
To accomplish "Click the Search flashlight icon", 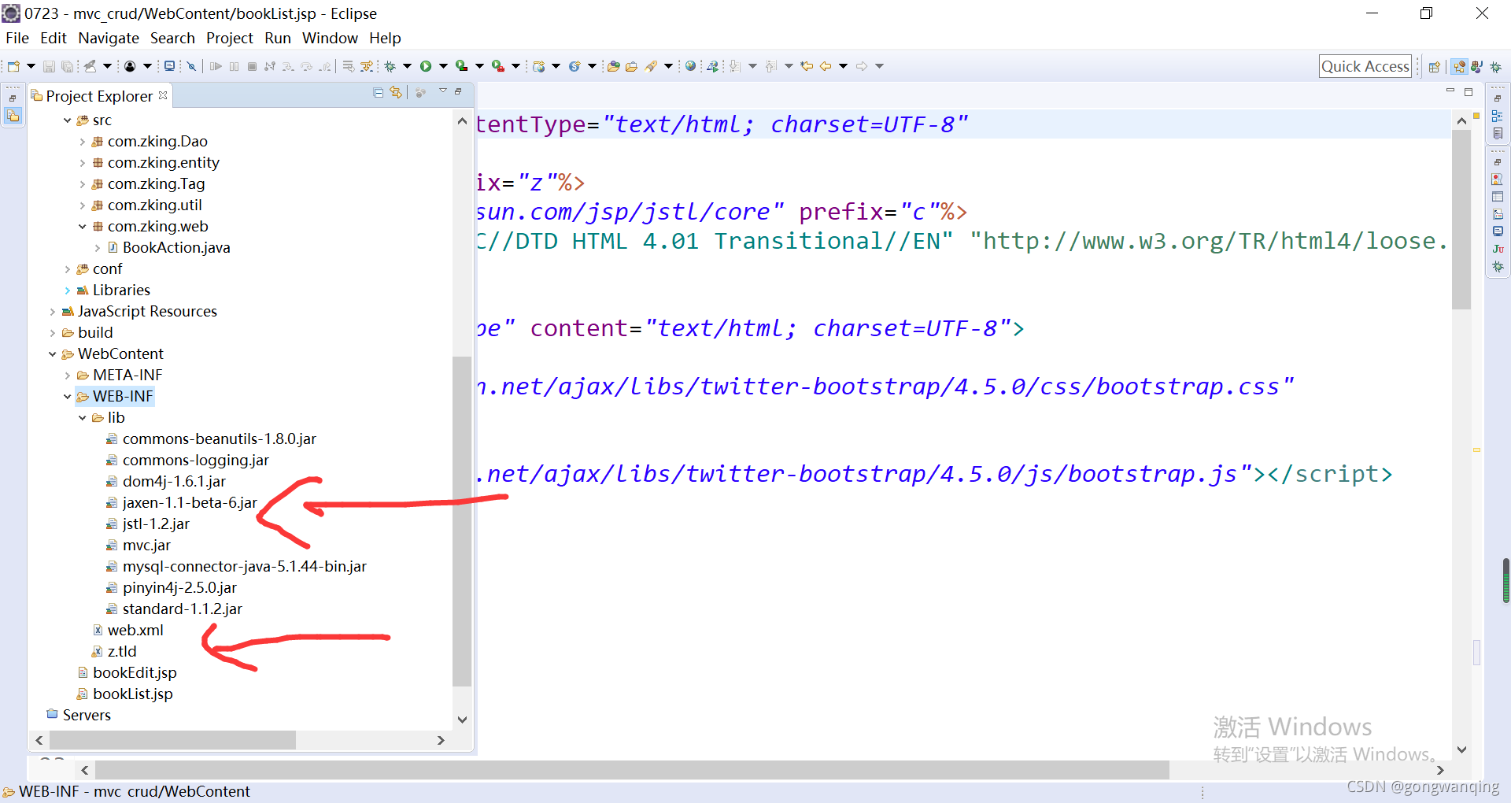I will [x=651, y=66].
